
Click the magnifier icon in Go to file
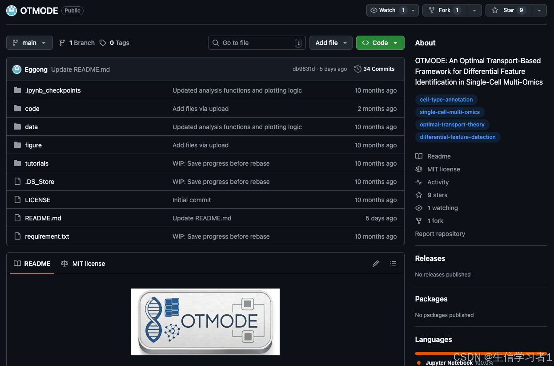click(x=216, y=43)
